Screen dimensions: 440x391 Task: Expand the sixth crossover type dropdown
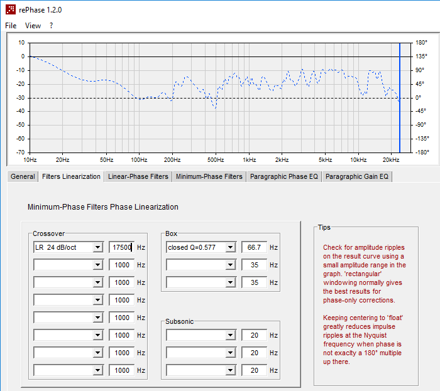[98, 335]
